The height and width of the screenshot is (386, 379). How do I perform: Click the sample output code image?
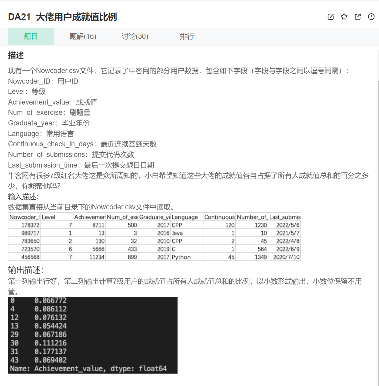[93, 335]
